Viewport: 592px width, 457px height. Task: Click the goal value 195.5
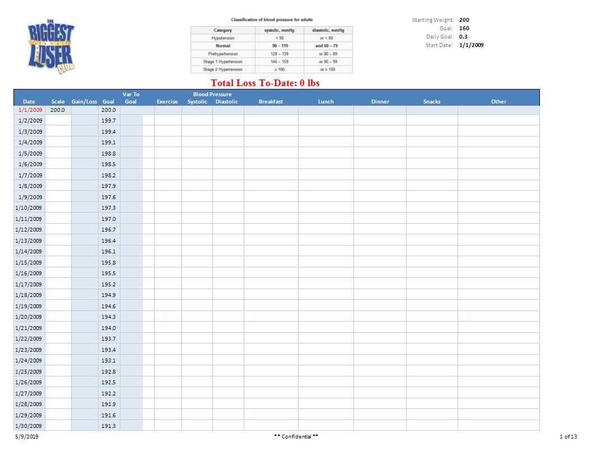click(109, 273)
